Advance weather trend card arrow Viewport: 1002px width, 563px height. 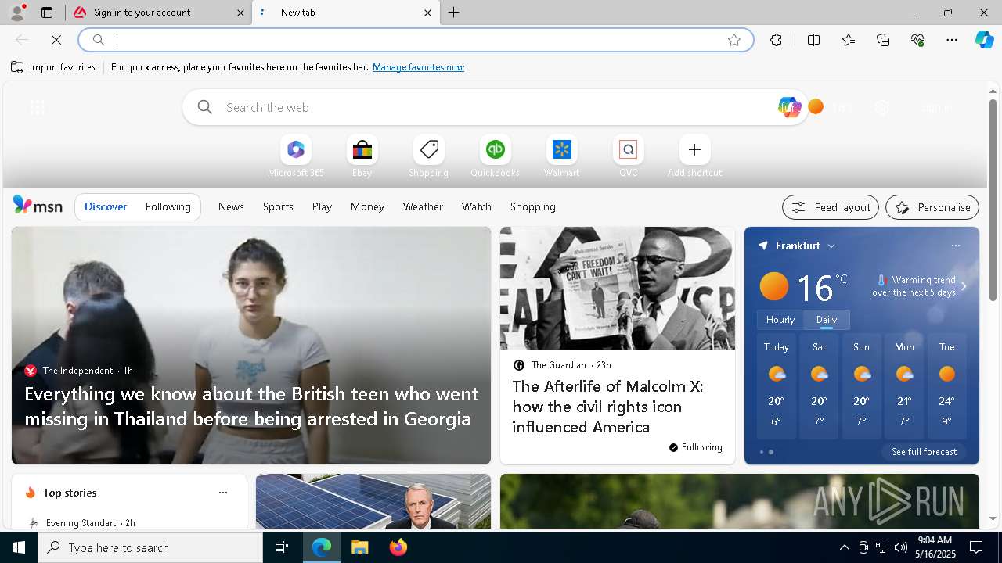point(964,286)
